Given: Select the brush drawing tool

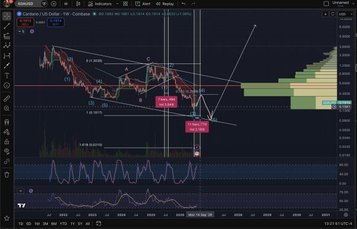Looking at the screenshot, I should coord(7,66).
